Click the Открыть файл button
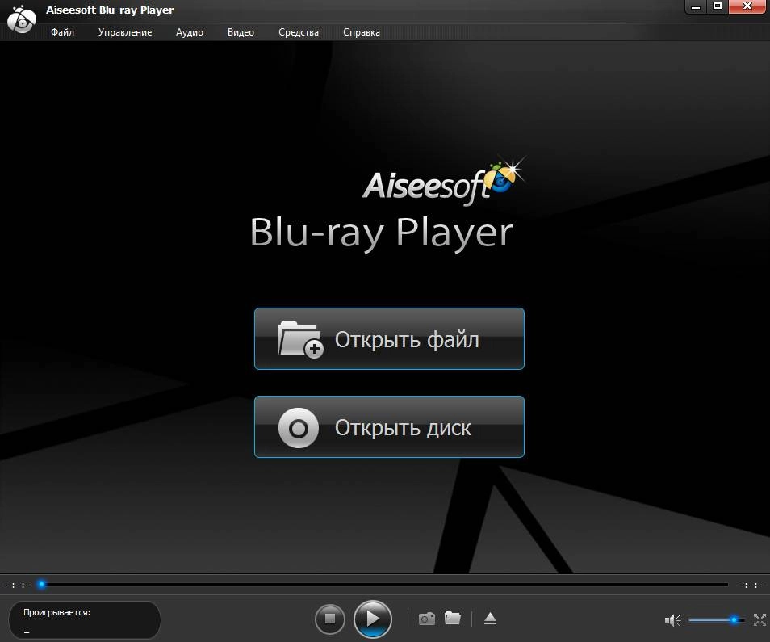Viewport: 770px width, 642px height. [x=389, y=339]
